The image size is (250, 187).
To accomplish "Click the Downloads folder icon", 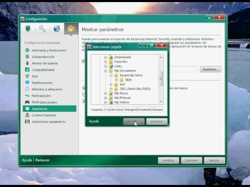I will (x=111, y=57).
